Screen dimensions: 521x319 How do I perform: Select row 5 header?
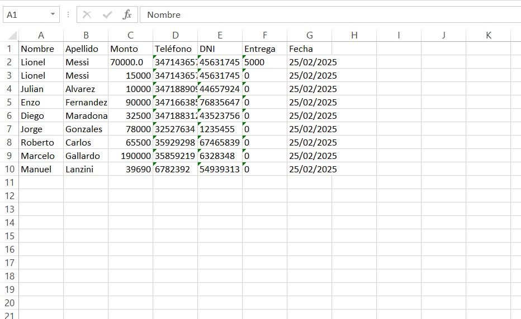[9, 102]
